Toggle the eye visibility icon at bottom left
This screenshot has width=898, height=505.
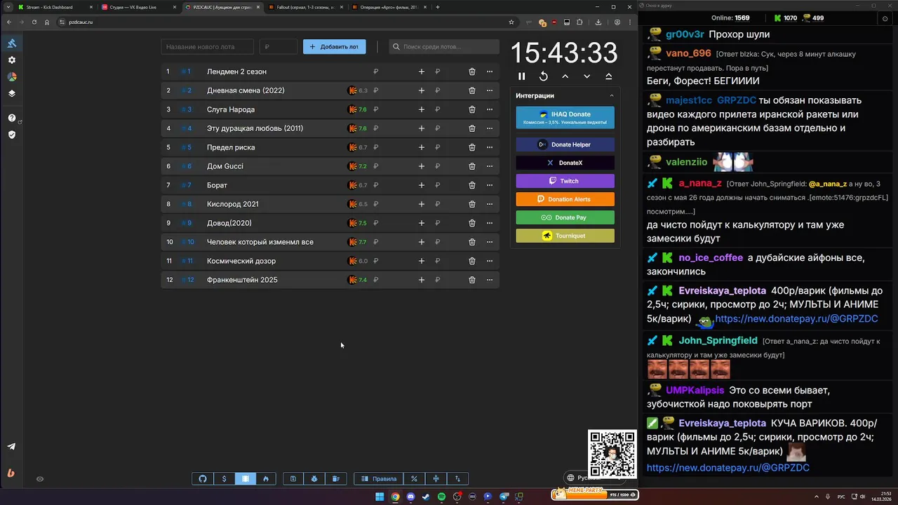click(x=40, y=479)
